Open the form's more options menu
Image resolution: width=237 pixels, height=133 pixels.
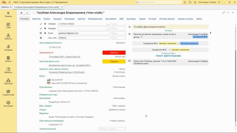(228, 13)
